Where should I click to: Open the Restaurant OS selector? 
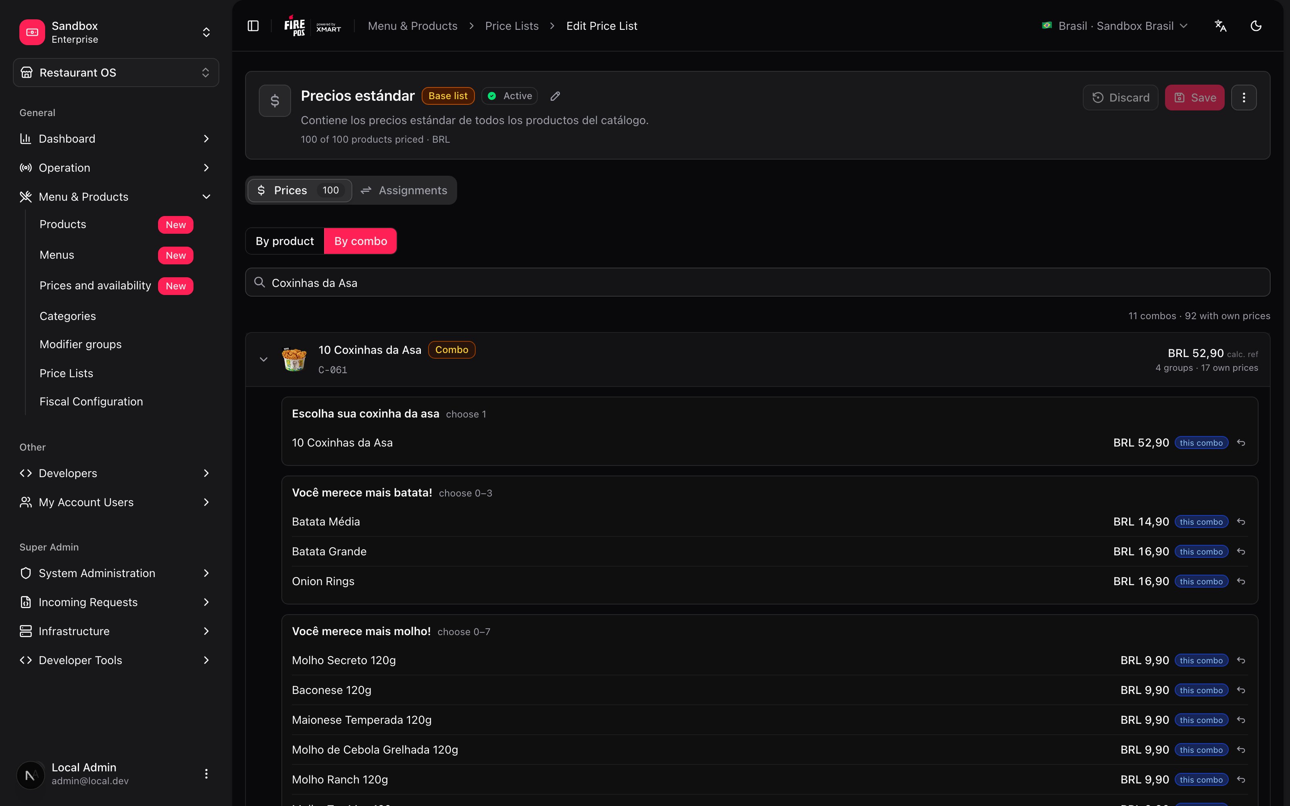[116, 73]
